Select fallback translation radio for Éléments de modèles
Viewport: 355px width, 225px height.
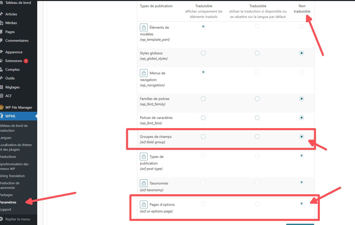(x=257, y=26)
